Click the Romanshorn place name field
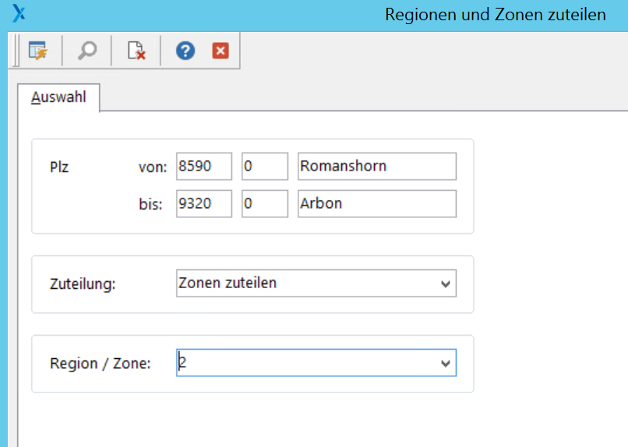 pos(377,166)
